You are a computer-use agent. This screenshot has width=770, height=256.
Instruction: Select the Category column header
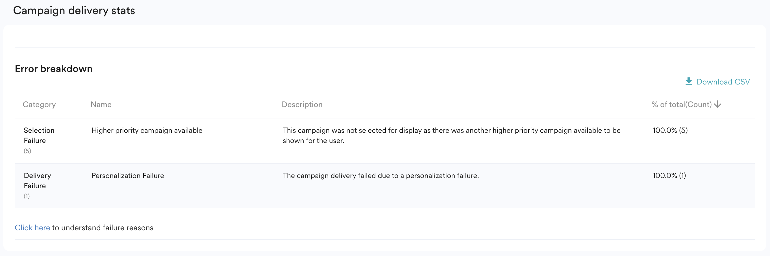[39, 104]
